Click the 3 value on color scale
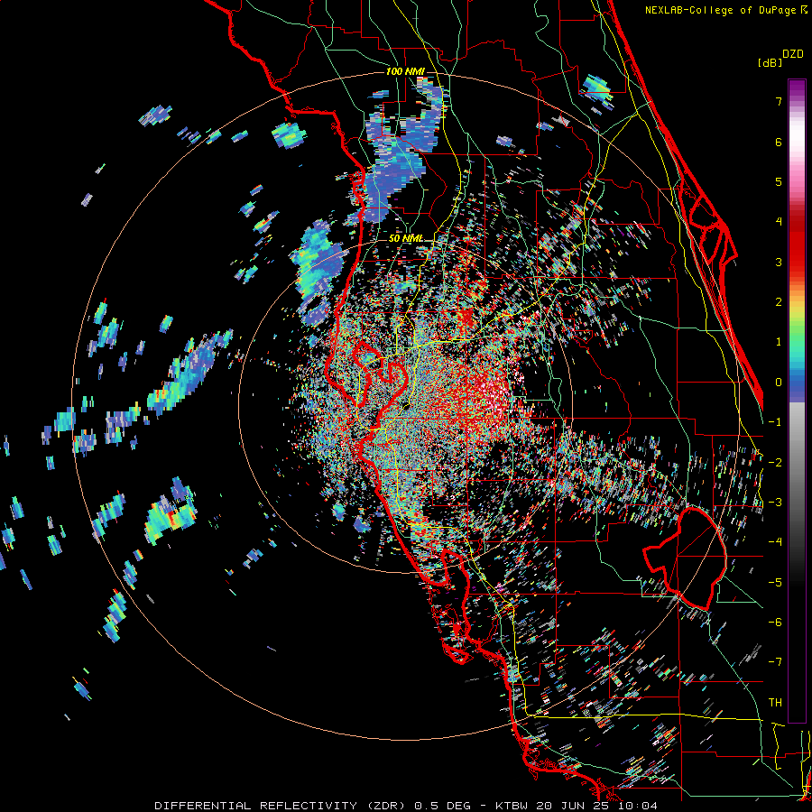The width and height of the screenshot is (812, 812). (x=779, y=262)
